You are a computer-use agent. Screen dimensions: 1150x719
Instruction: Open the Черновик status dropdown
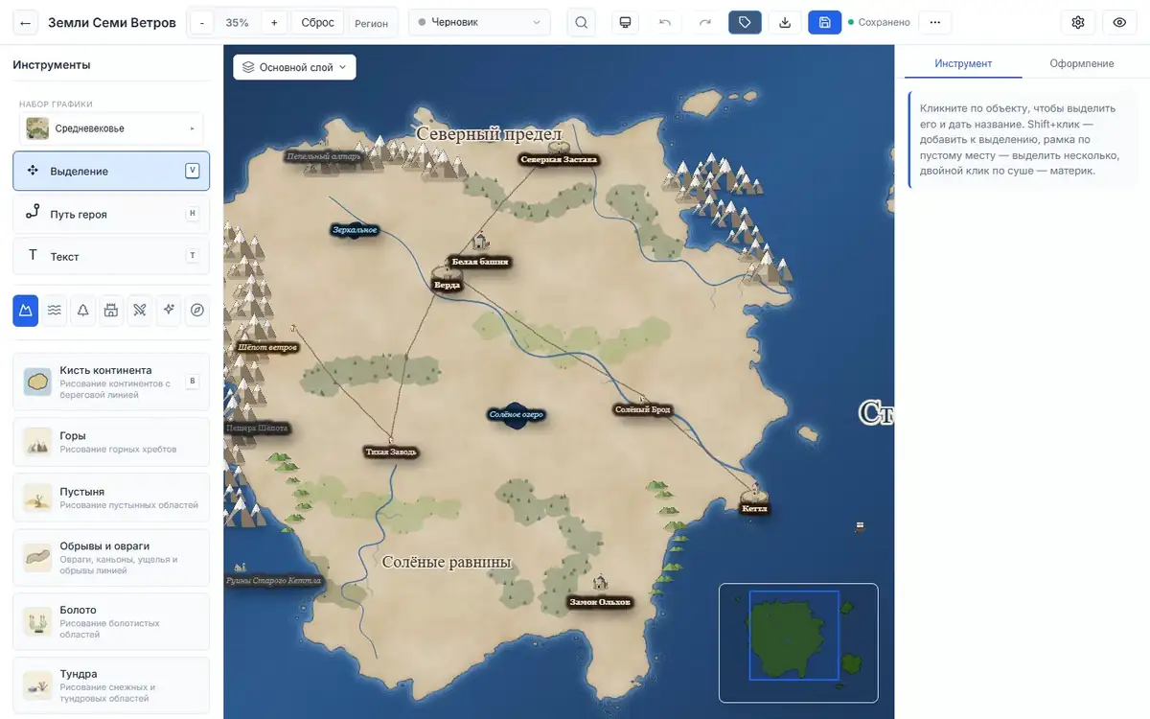point(479,22)
